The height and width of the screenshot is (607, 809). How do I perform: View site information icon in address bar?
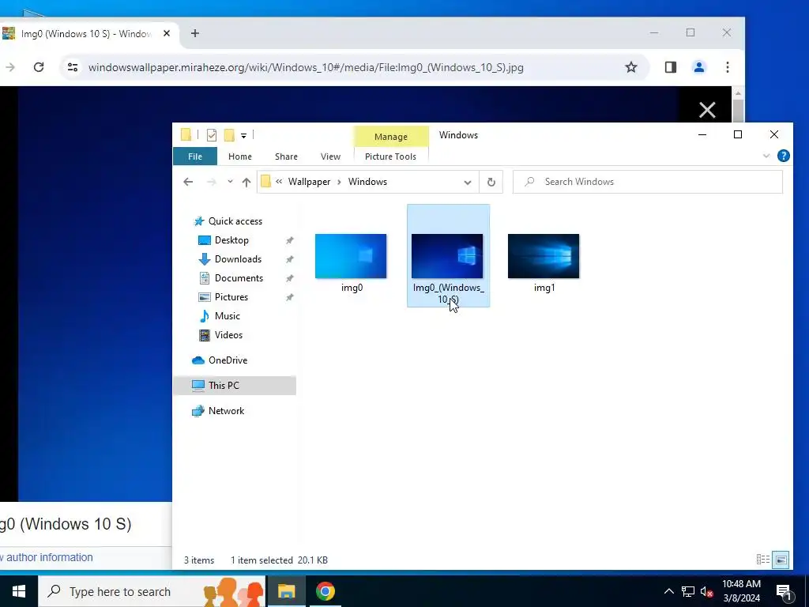coord(73,67)
